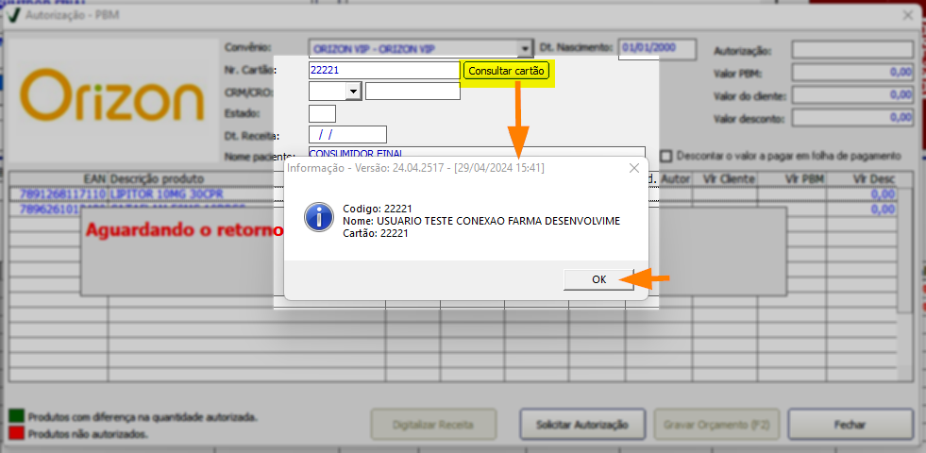The width and height of the screenshot is (926, 453).
Task: Click the Nr. Cartão field with 22221
Action: point(384,70)
